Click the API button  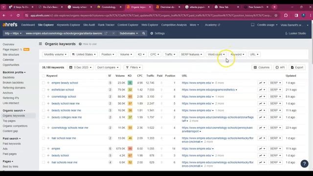point(280,67)
